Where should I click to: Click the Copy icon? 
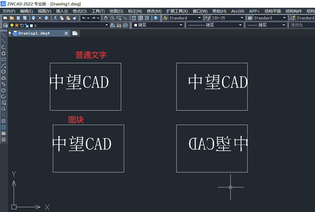coord(61,18)
